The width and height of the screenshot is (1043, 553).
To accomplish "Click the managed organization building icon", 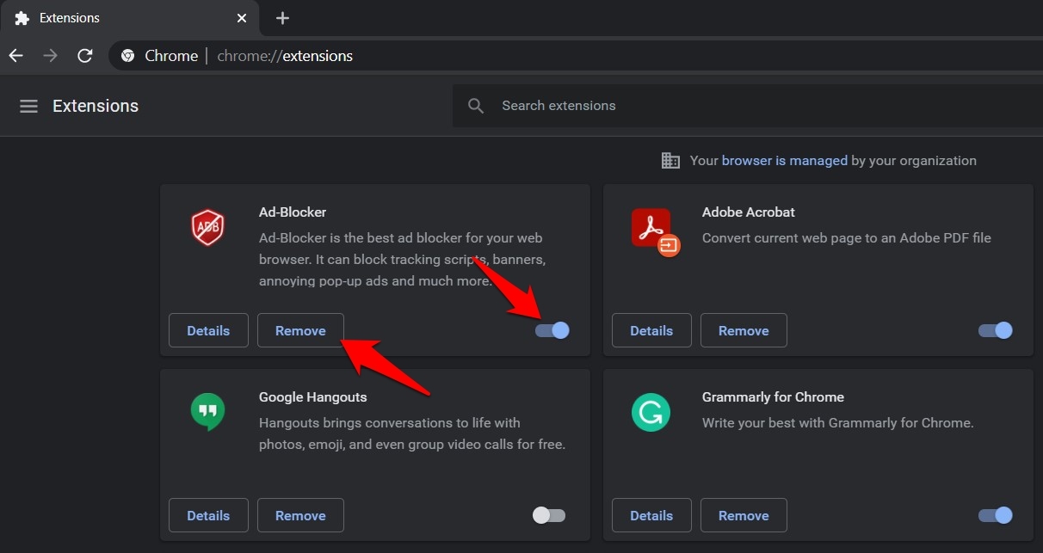I will (x=670, y=160).
